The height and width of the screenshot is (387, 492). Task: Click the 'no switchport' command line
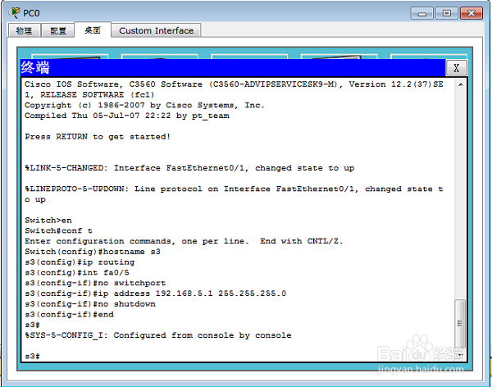tap(95, 283)
